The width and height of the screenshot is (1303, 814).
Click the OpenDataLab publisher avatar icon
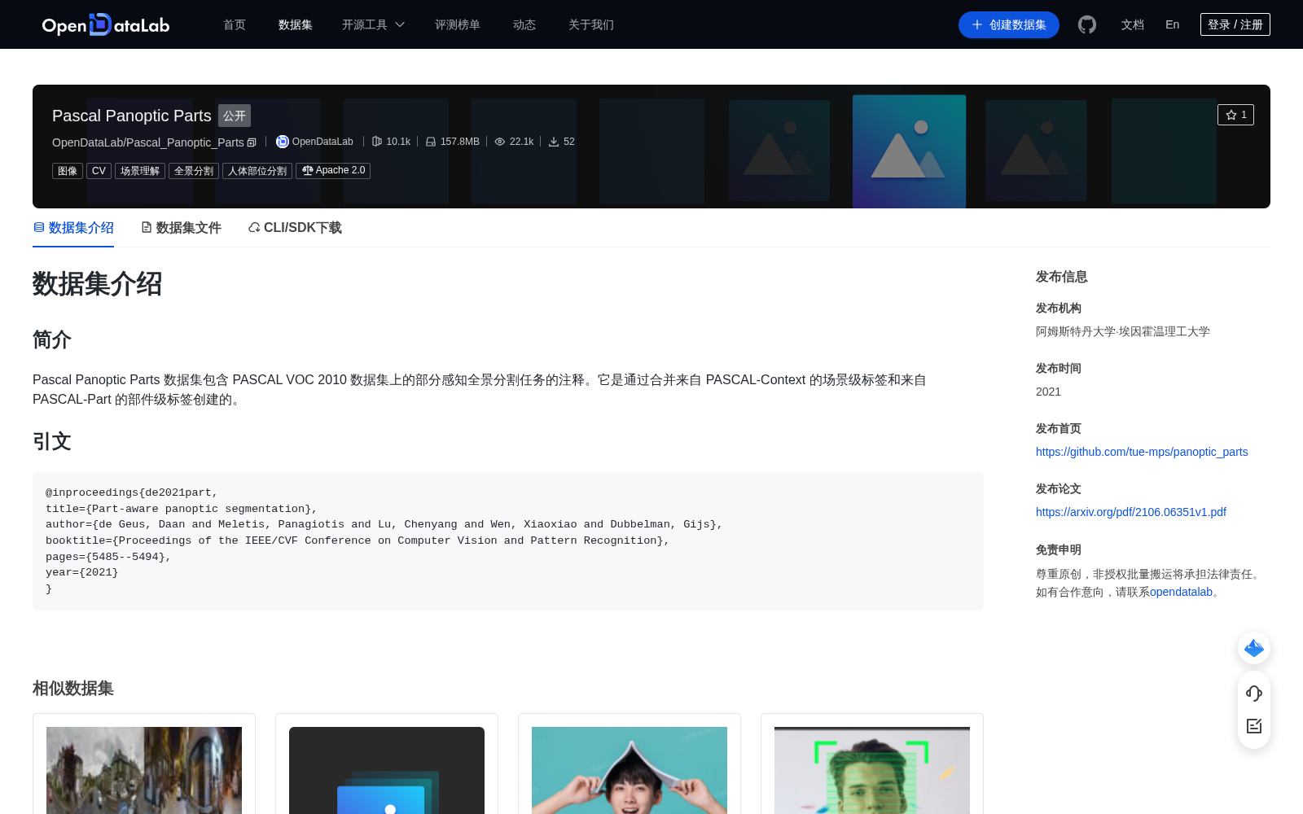(x=283, y=142)
